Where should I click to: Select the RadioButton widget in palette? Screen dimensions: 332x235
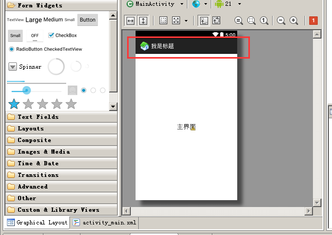26,49
